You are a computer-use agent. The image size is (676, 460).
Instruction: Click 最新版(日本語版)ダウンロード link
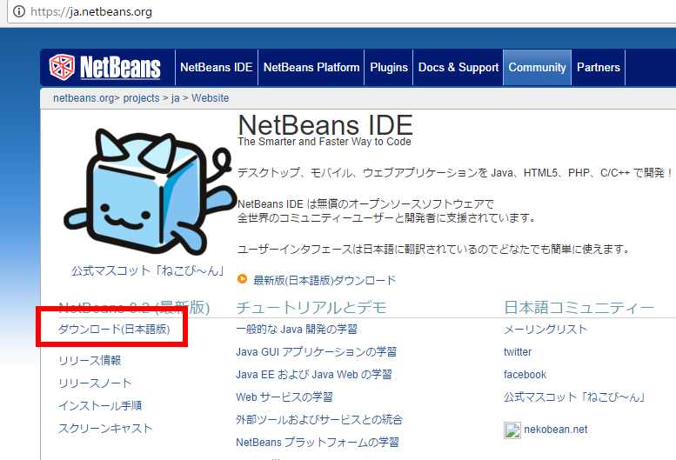tap(325, 280)
